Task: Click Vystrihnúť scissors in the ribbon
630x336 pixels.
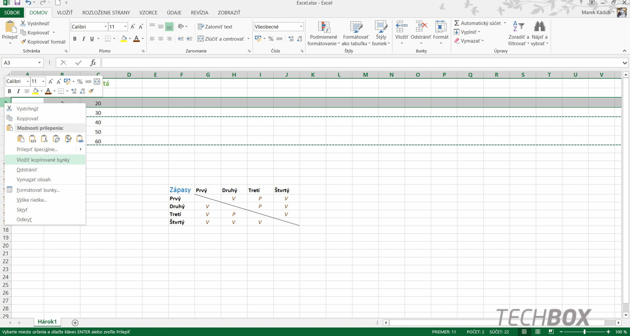Action: [23, 23]
